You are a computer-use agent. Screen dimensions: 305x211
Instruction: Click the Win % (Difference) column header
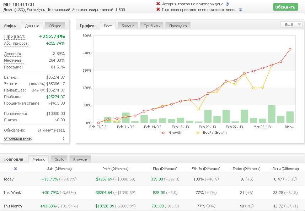[206, 169]
